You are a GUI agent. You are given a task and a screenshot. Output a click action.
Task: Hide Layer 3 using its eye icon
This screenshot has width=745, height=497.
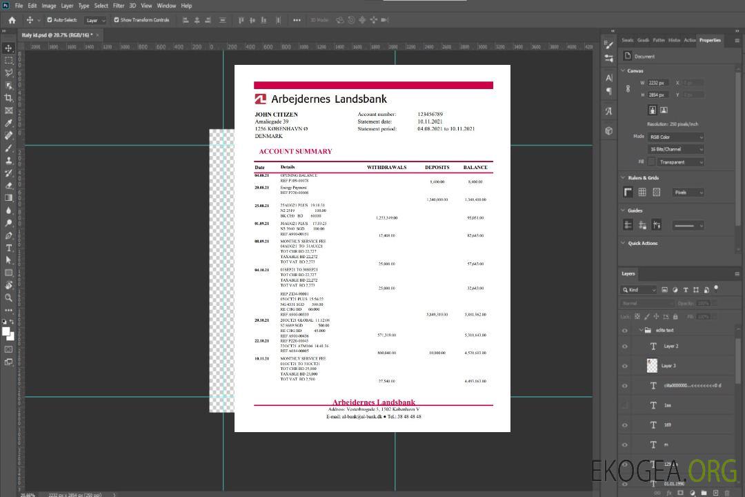(x=625, y=366)
